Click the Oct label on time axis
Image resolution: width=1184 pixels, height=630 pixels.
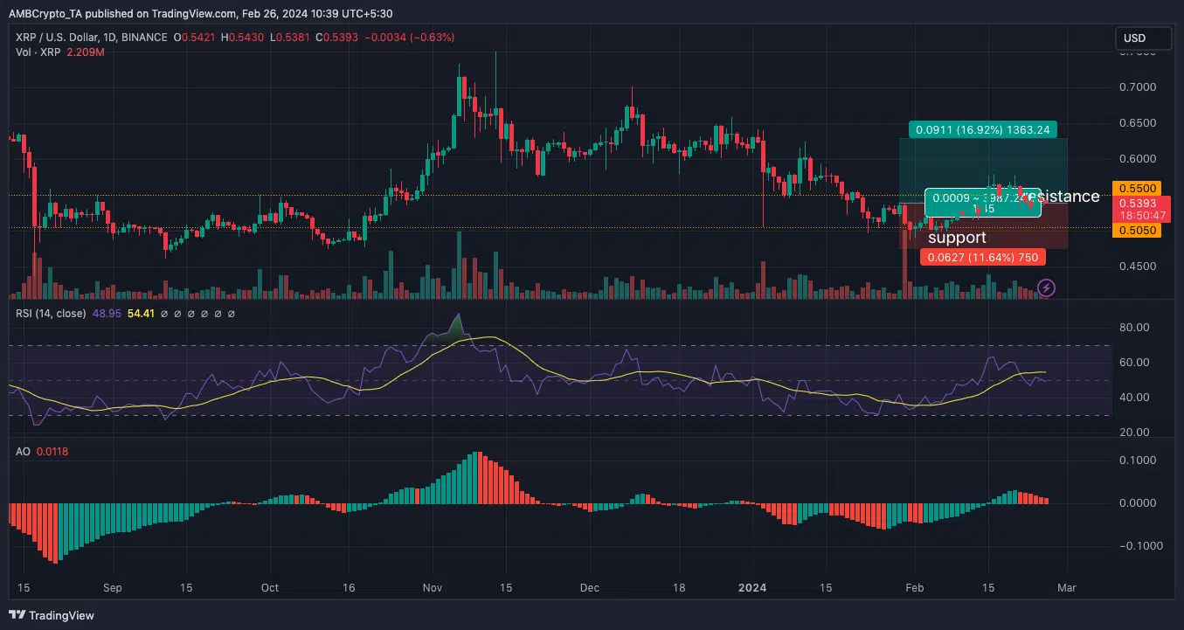point(270,588)
